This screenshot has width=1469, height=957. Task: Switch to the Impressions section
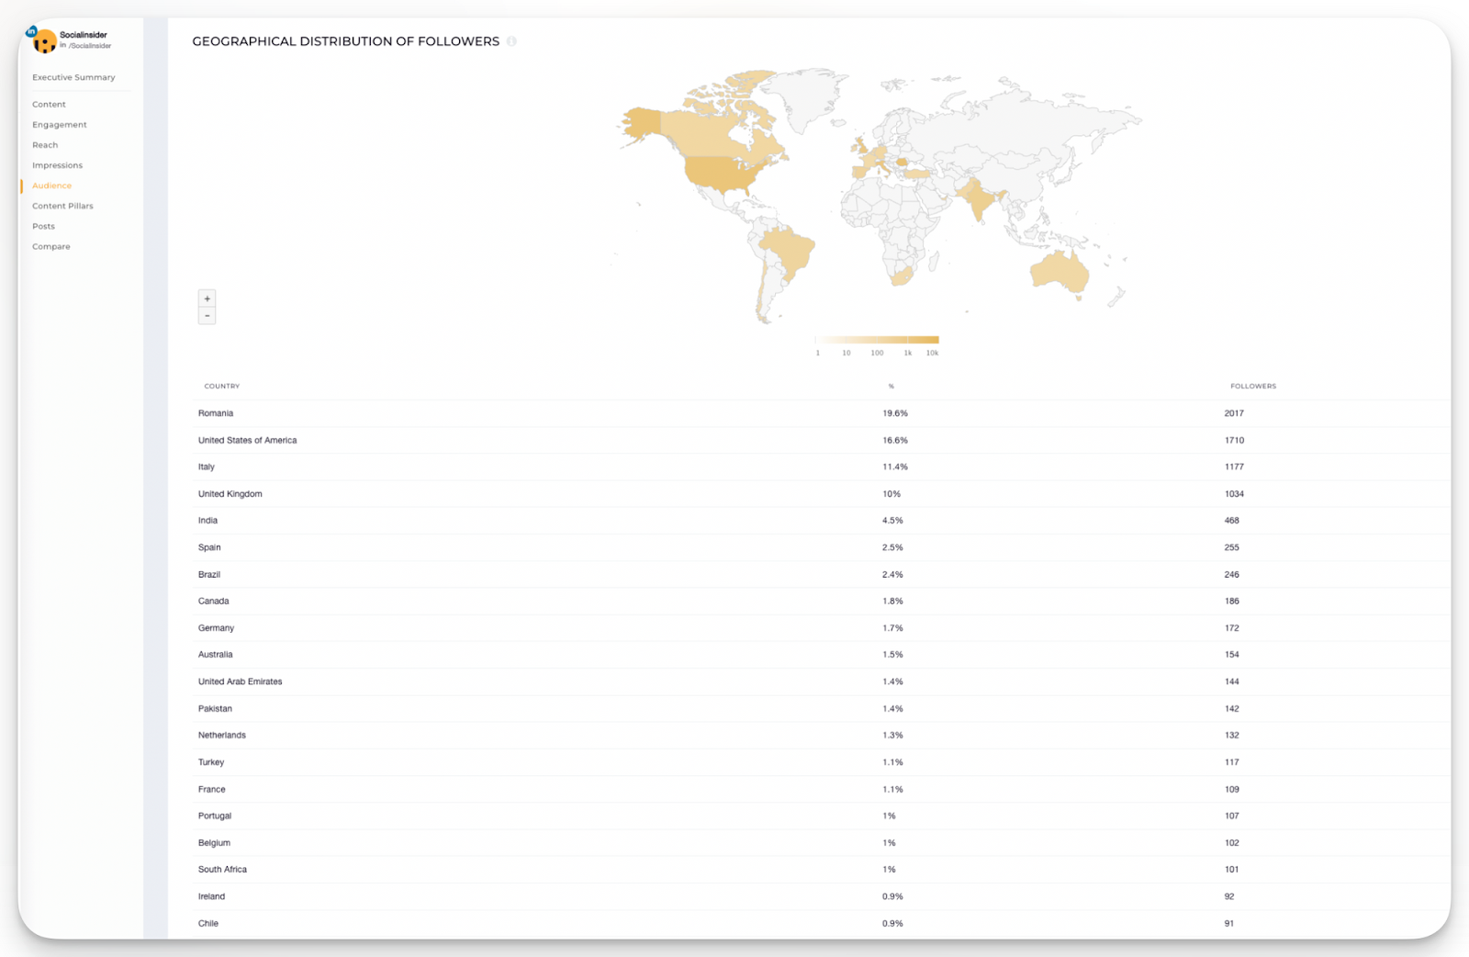click(x=57, y=165)
